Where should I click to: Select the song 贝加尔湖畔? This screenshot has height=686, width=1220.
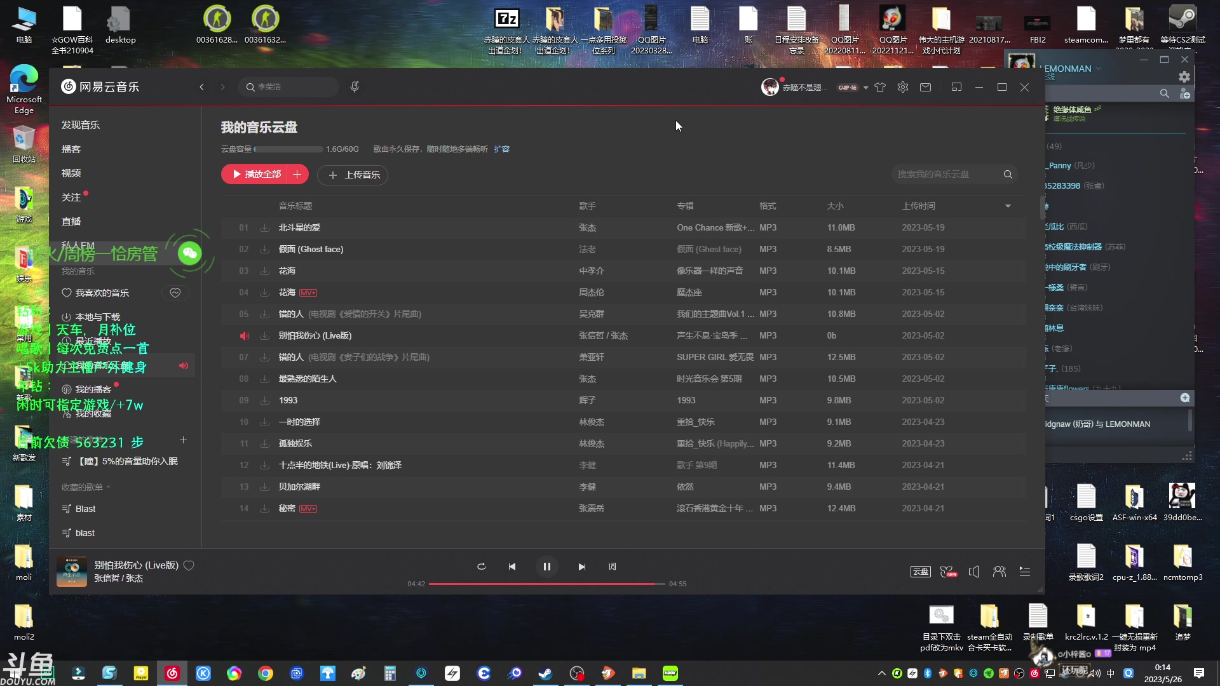pyautogui.click(x=299, y=487)
